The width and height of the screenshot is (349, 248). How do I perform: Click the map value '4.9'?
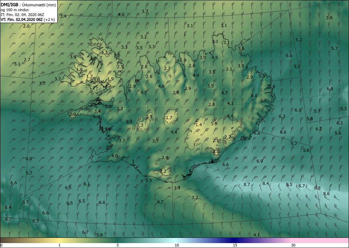(196, 76)
